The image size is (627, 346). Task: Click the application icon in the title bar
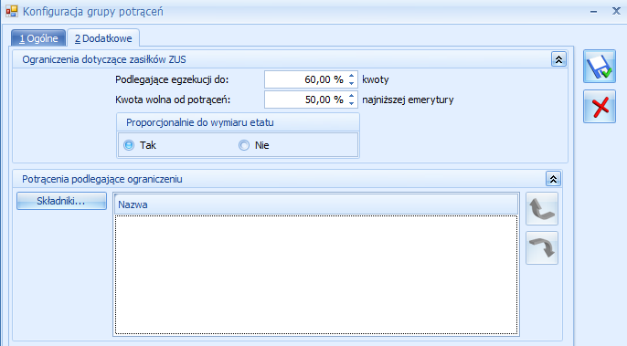click(x=12, y=11)
